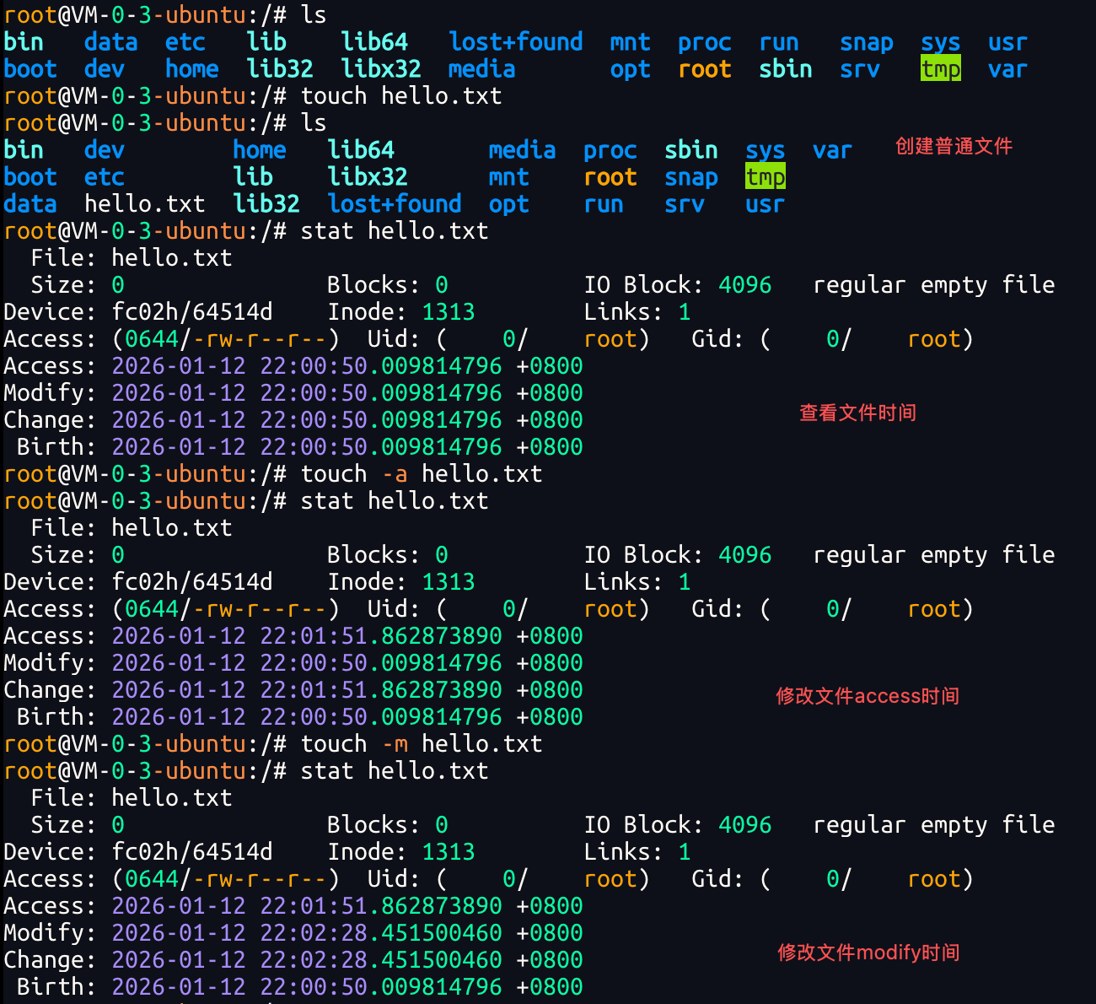Click the "touch hello.txt" command without flags
1096x1004 pixels.
(400, 96)
